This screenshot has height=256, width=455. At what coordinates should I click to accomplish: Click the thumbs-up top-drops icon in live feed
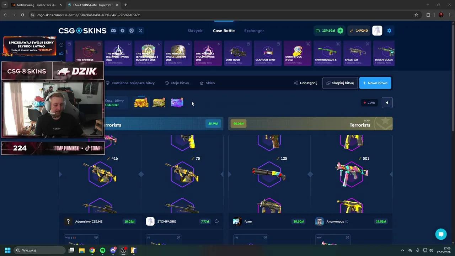pos(61,53)
